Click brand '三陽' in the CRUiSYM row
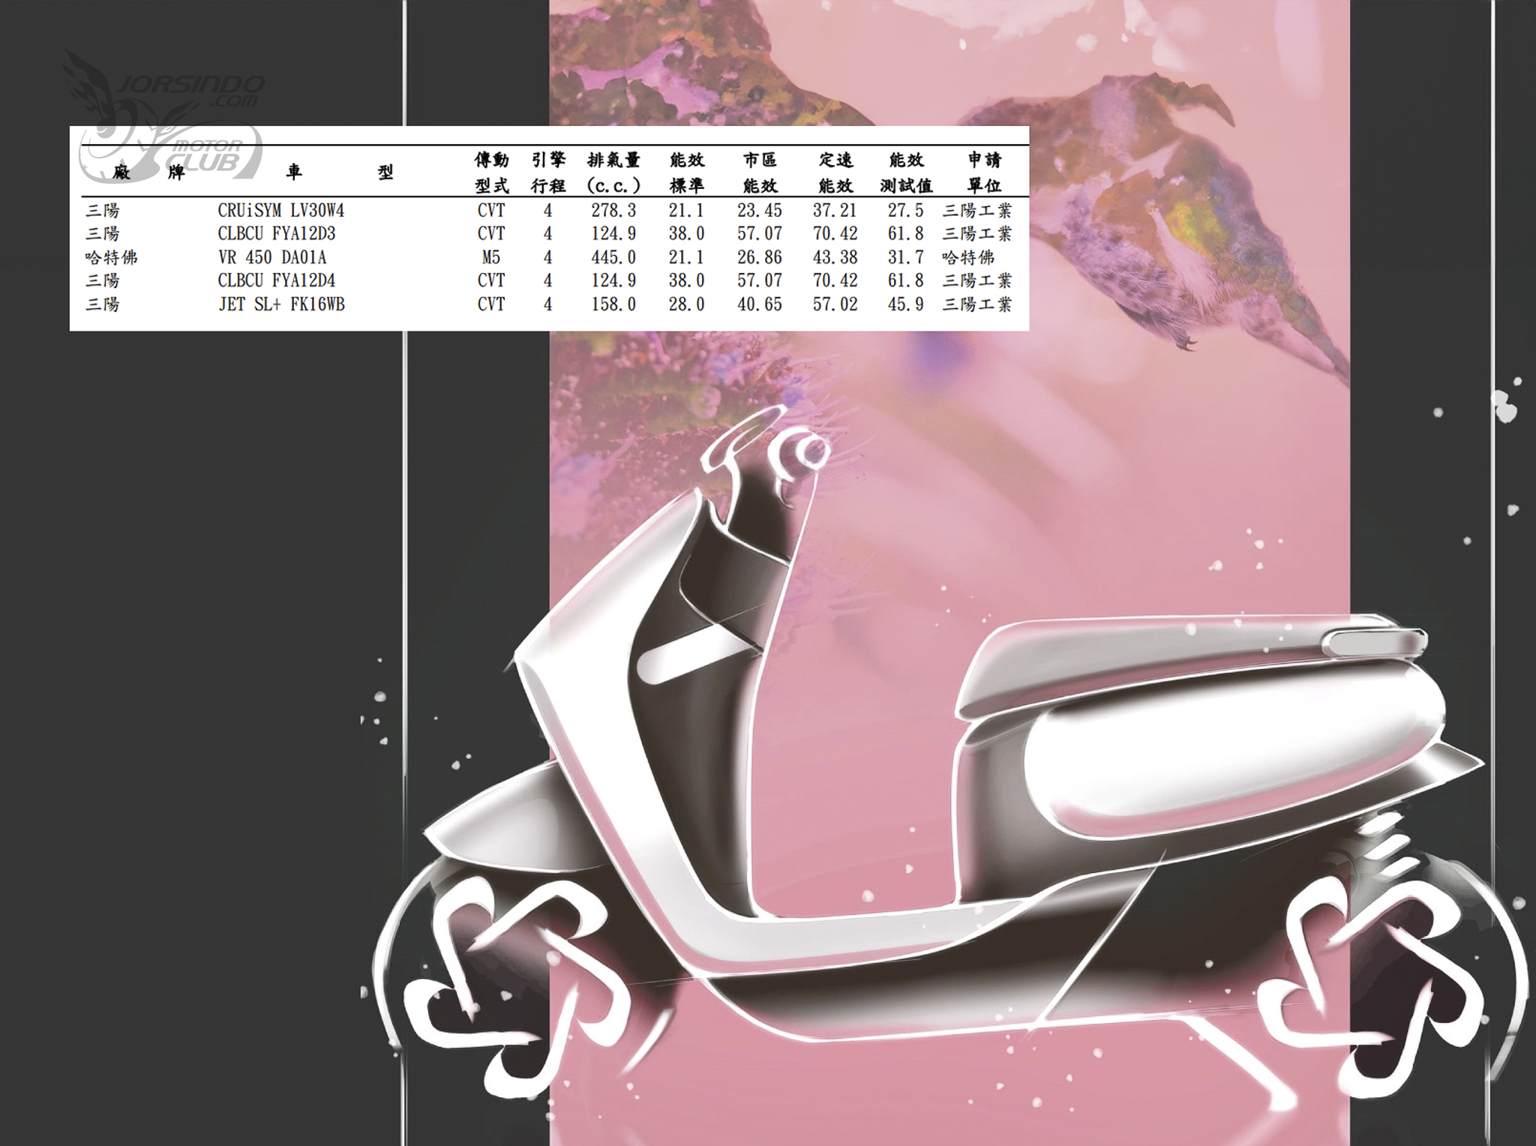The height and width of the screenshot is (1146, 1536). pyautogui.click(x=103, y=211)
